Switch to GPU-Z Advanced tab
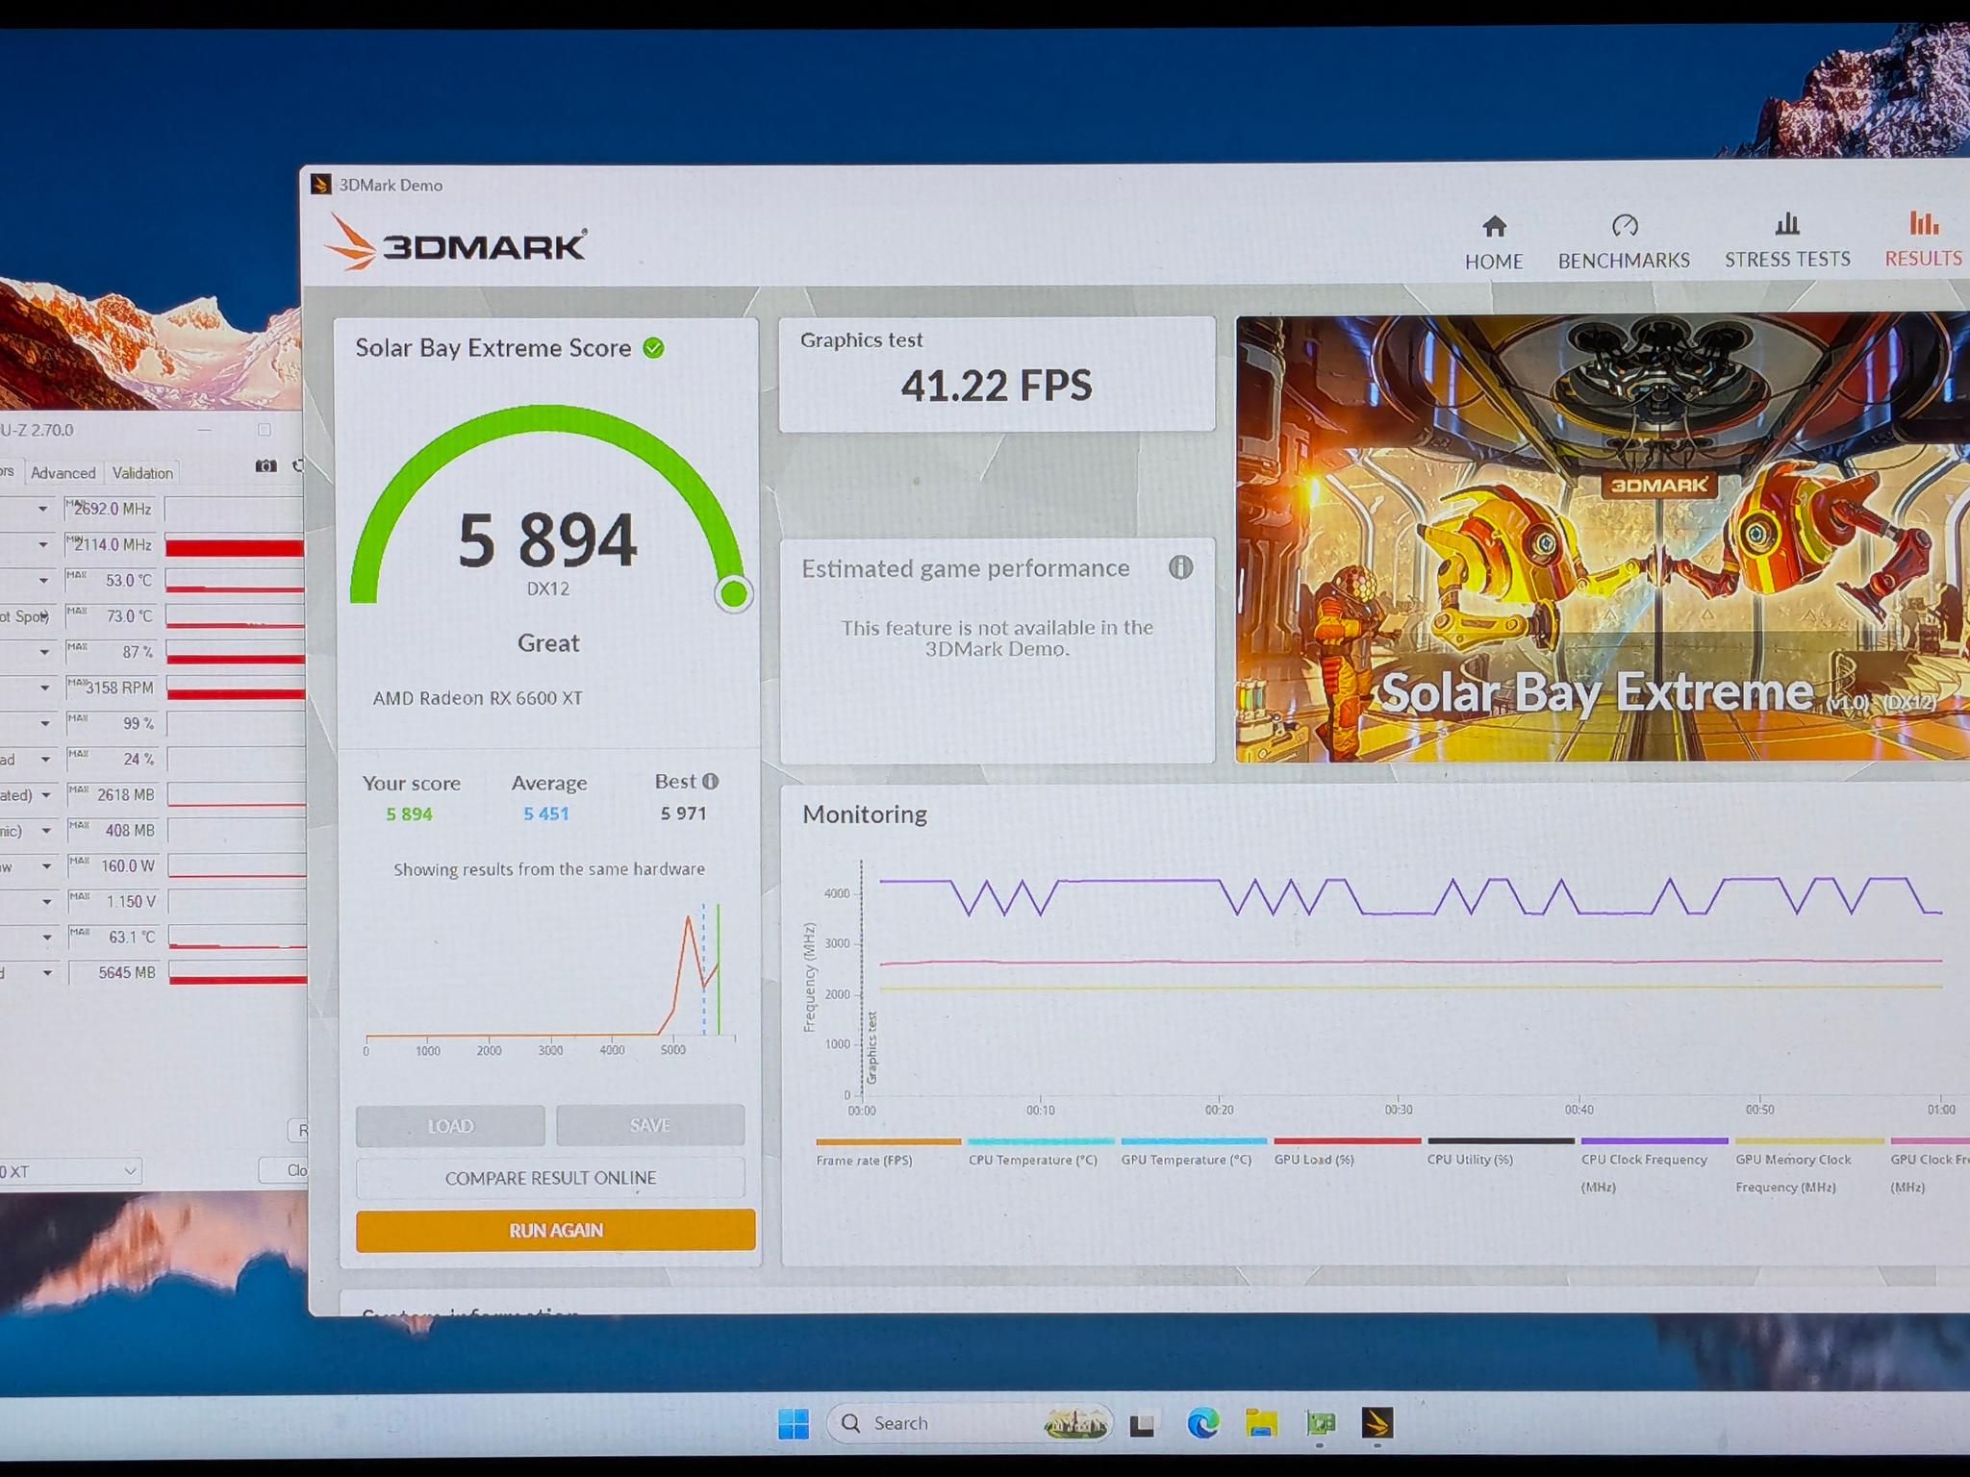Image resolution: width=1970 pixels, height=1477 pixels. (63, 473)
